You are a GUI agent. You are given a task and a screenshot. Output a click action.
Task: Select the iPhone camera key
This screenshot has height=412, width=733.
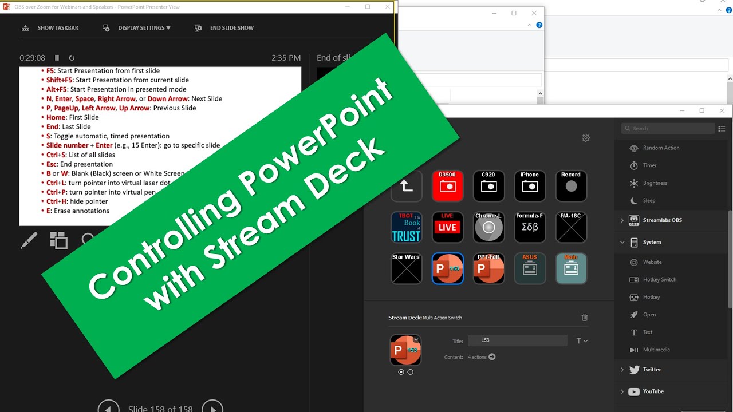530,186
